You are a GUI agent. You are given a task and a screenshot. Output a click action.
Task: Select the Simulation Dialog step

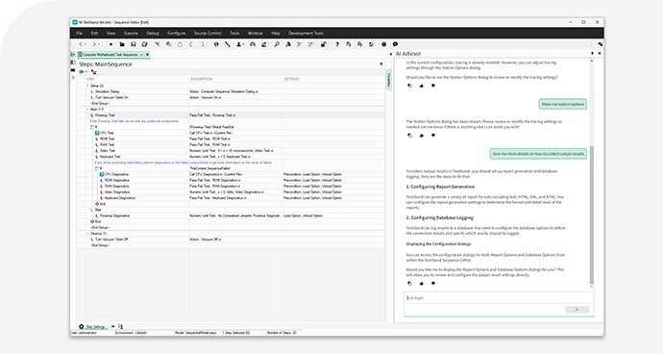pyautogui.click(x=105, y=91)
